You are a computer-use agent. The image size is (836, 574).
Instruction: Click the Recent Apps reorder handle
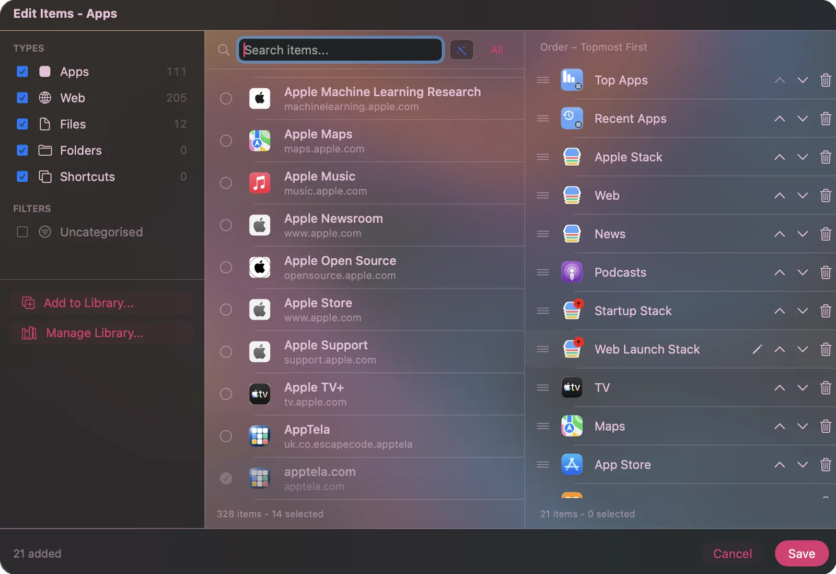point(543,119)
